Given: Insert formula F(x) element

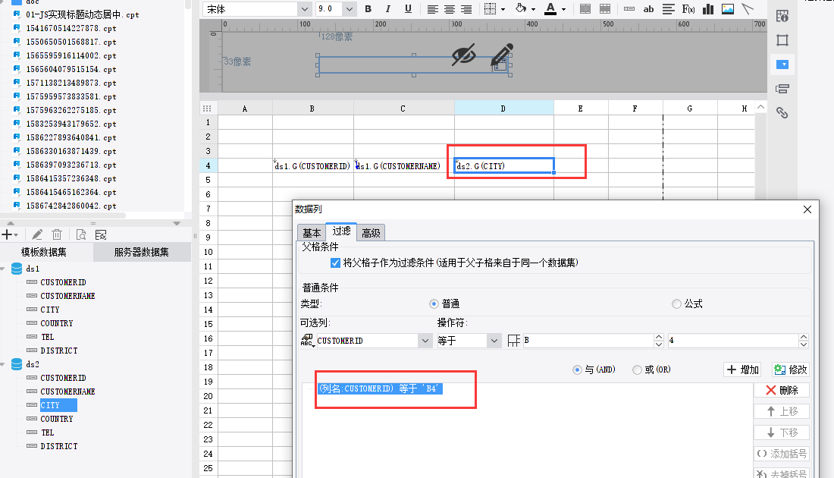Looking at the screenshot, I should [688, 9].
